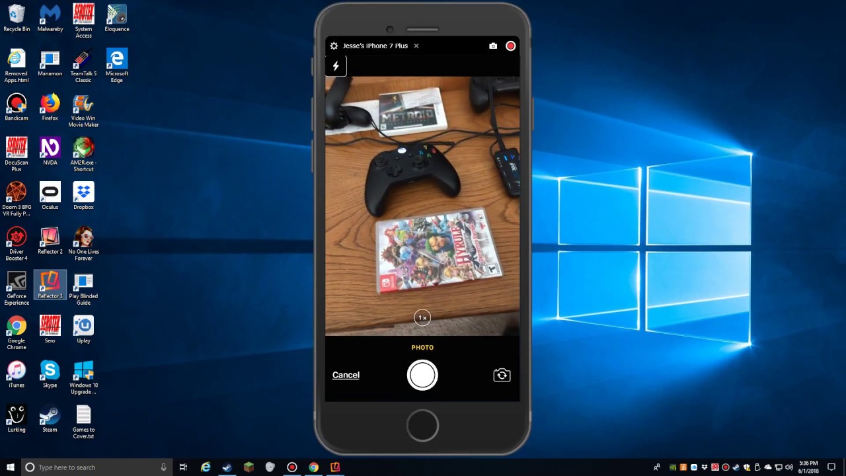Open the clock showing 5:36 PM

pos(808,467)
